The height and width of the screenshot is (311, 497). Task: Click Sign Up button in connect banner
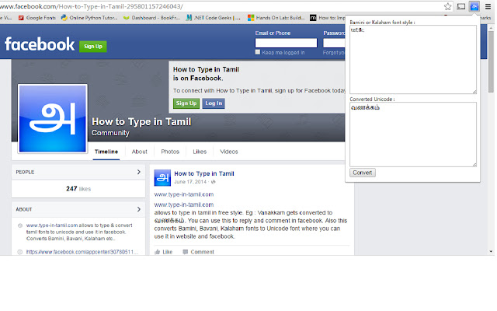coord(186,103)
